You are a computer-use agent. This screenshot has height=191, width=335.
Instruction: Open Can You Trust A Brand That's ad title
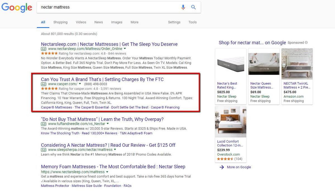pyautogui.click(x=102, y=79)
